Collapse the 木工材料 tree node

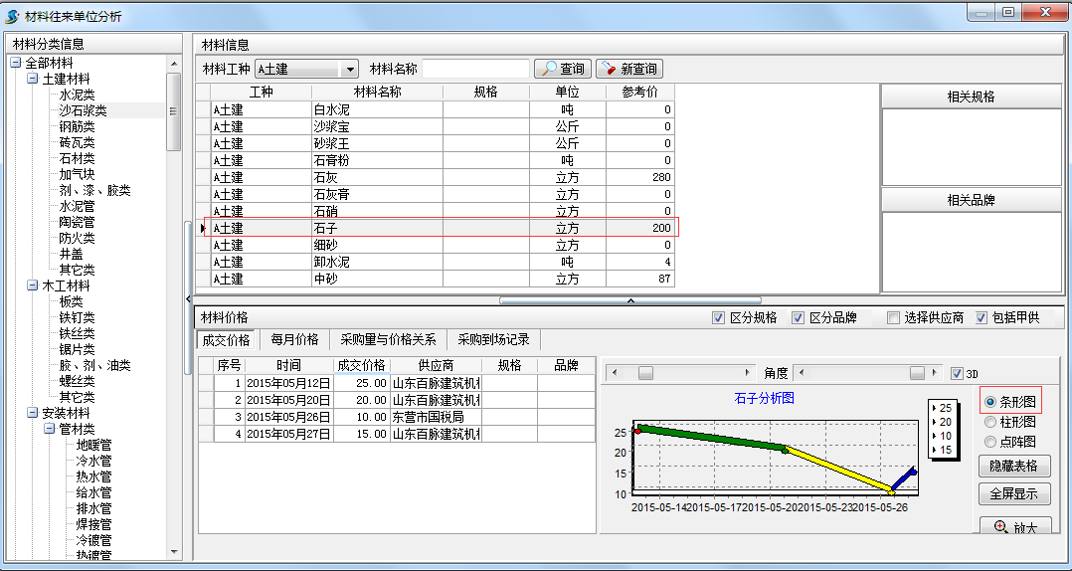33,285
